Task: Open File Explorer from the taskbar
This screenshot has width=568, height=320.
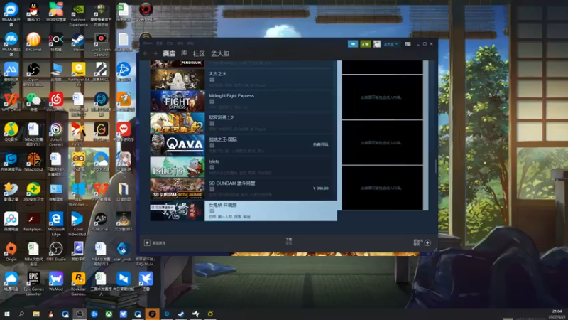Action: (36, 314)
